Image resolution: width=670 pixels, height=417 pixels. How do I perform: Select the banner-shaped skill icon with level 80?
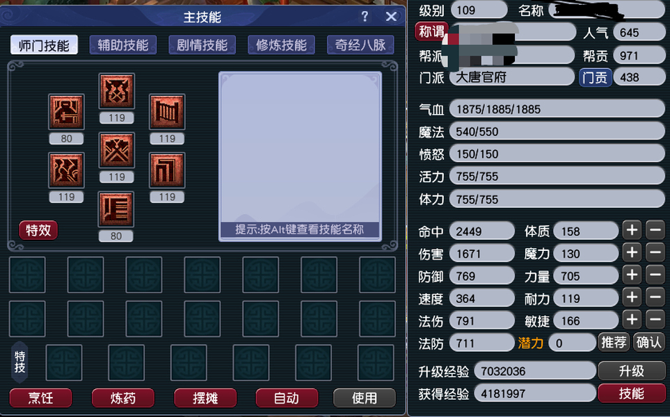(x=116, y=209)
